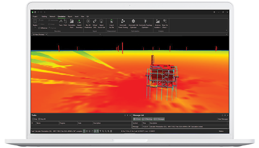Click the Symbol column header in Message List
The height and width of the screenshot is (148, 259).
(x=137, y=123)
